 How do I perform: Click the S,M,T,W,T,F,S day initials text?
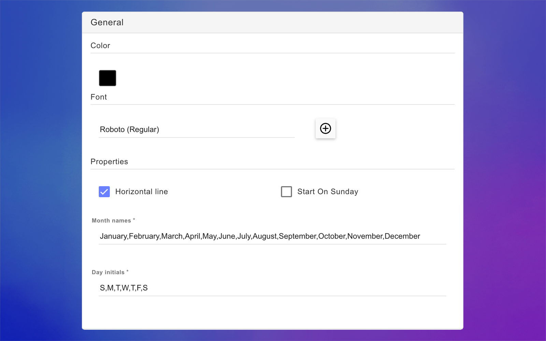(x=124, y=288)
